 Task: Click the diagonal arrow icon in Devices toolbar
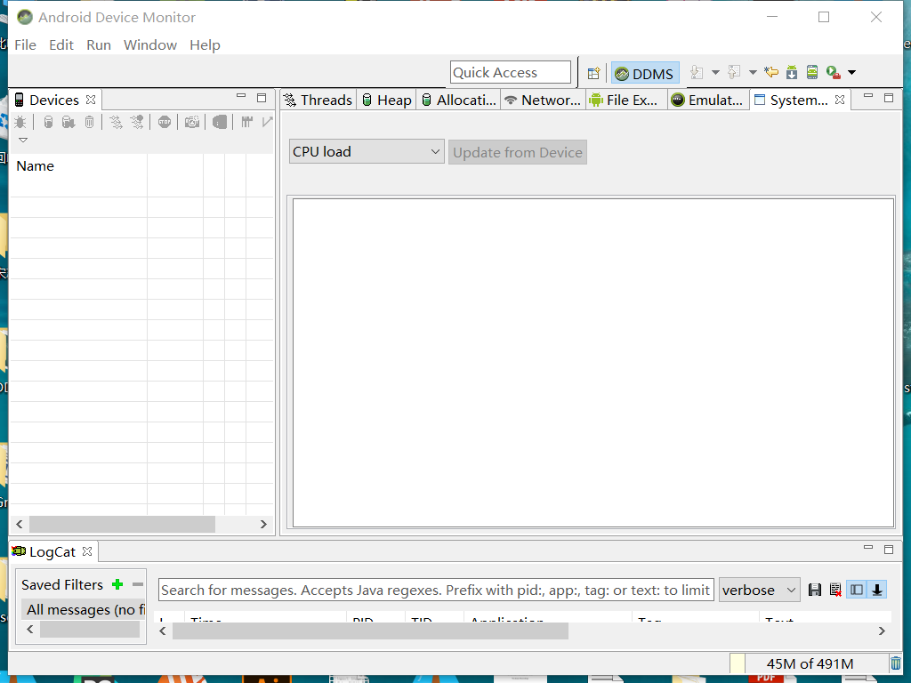tap(267, 122)
